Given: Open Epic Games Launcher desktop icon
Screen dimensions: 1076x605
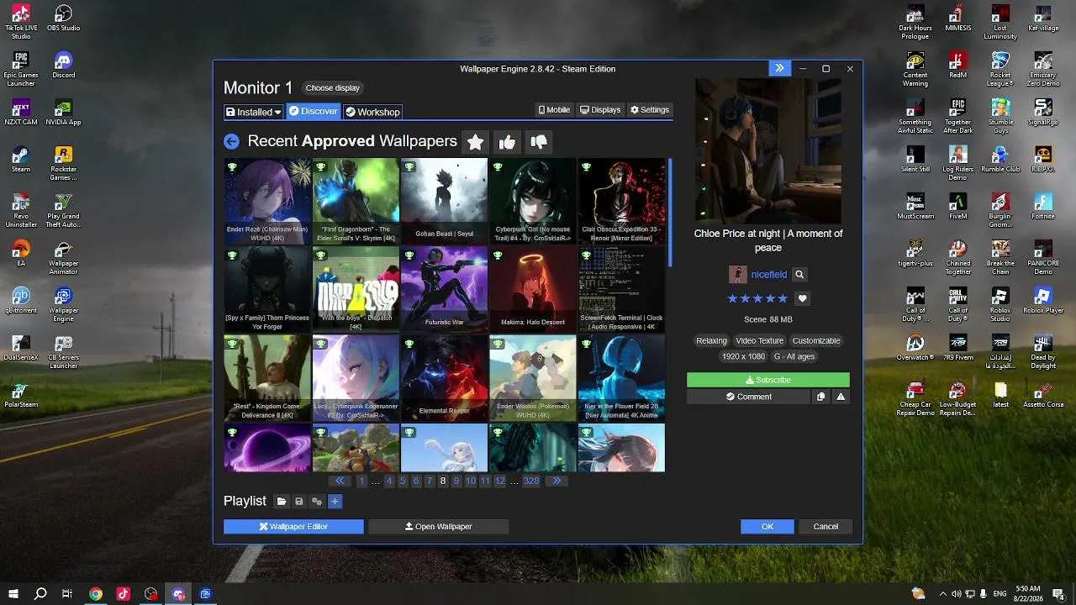Looking at the screenshot, I should click(21, 69).
